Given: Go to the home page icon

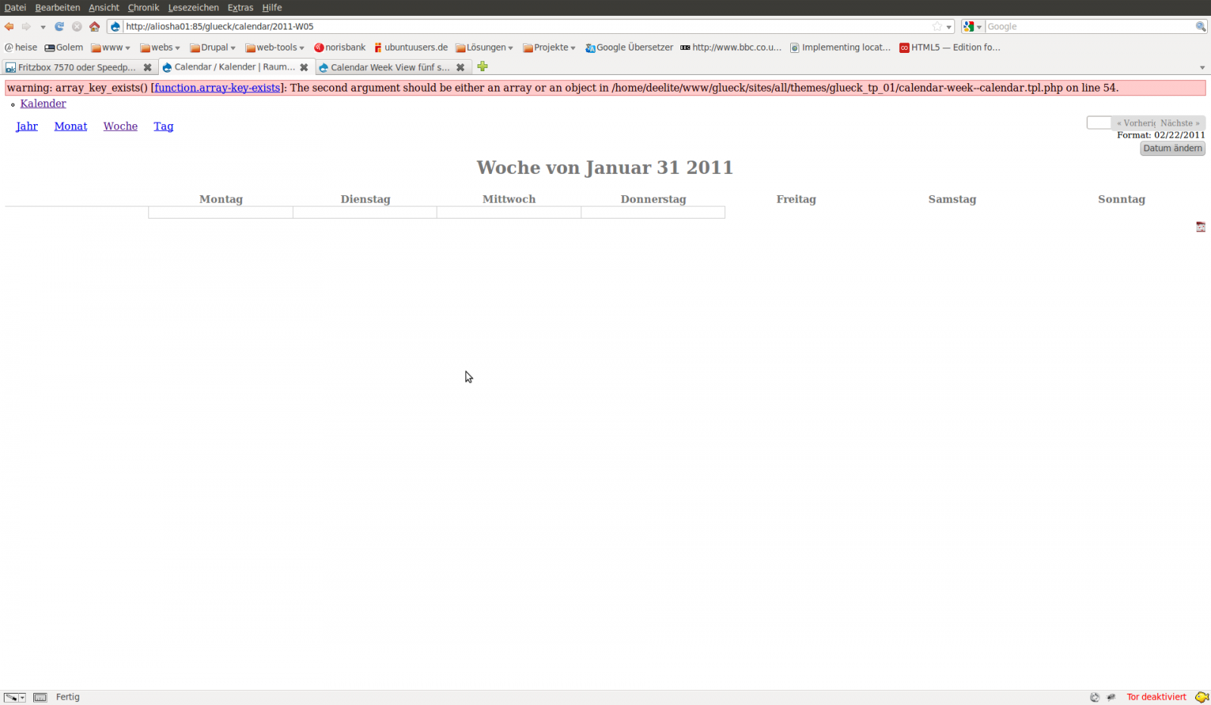Looking at the screenshot, I should 95,26.
